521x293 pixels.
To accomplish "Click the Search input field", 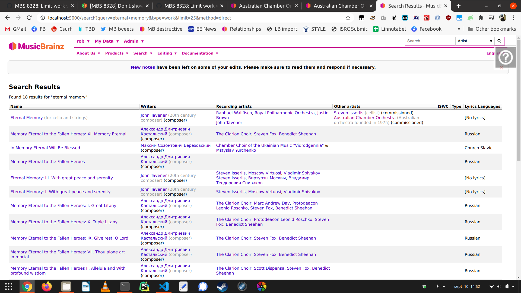I will click(x=430, y=41).
